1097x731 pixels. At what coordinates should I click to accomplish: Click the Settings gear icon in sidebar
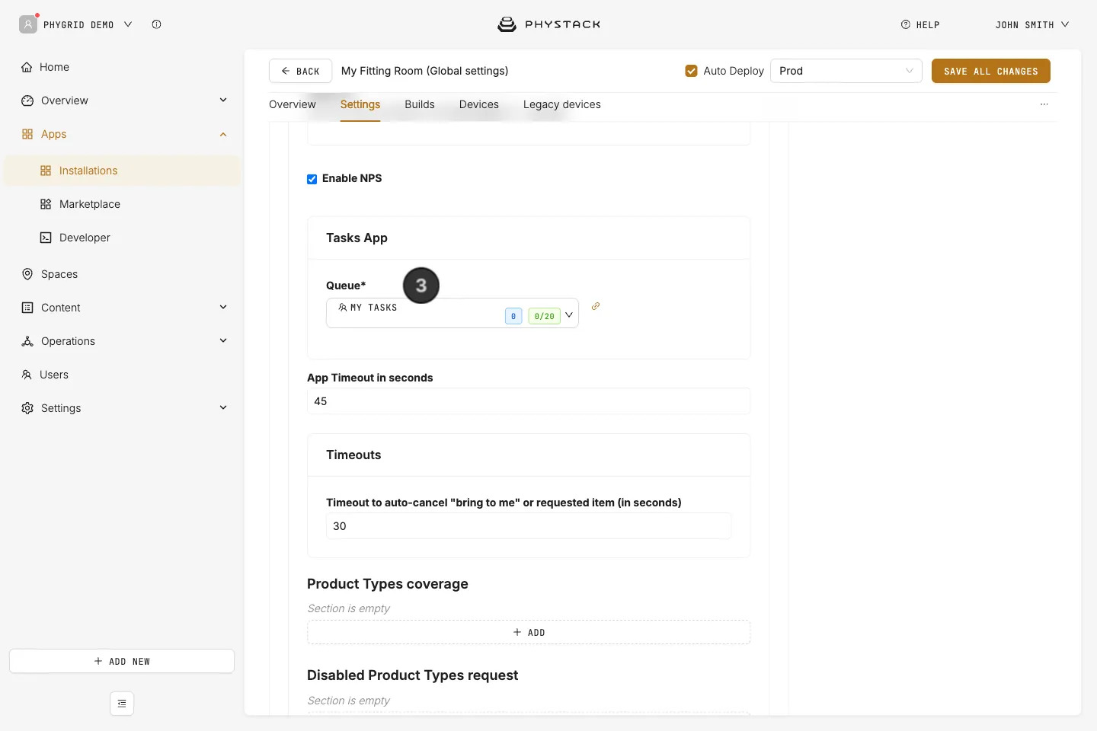(x=27, y=408)
